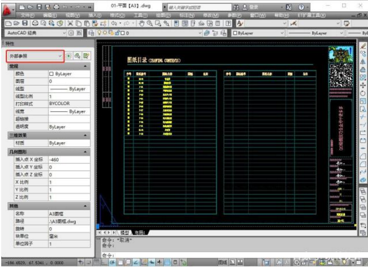Collapse the 其他 section in Properties
Image resolution: width=368 pixels, height=267 pixels.
[x=85, y=206]
